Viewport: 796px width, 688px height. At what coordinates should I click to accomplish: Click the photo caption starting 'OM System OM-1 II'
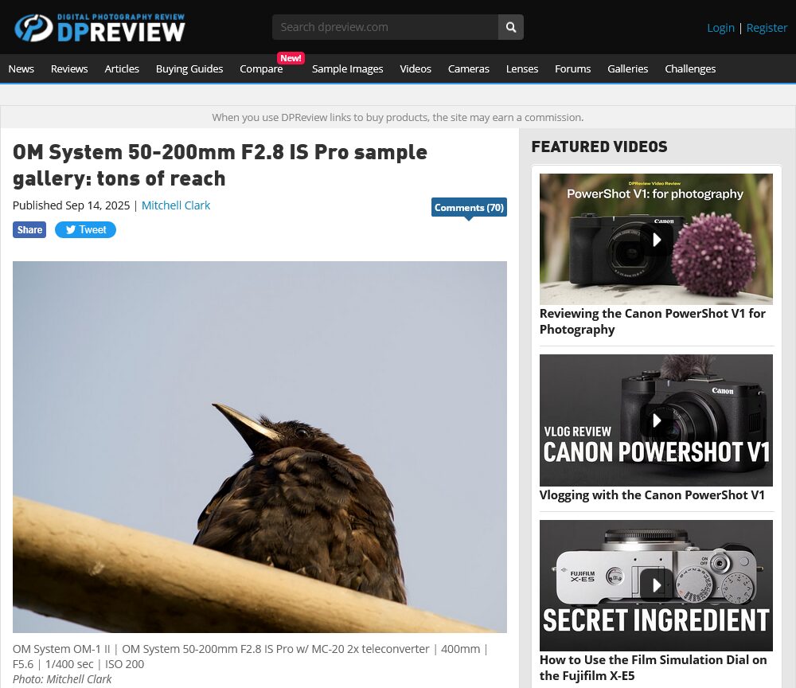pos(250,656)
